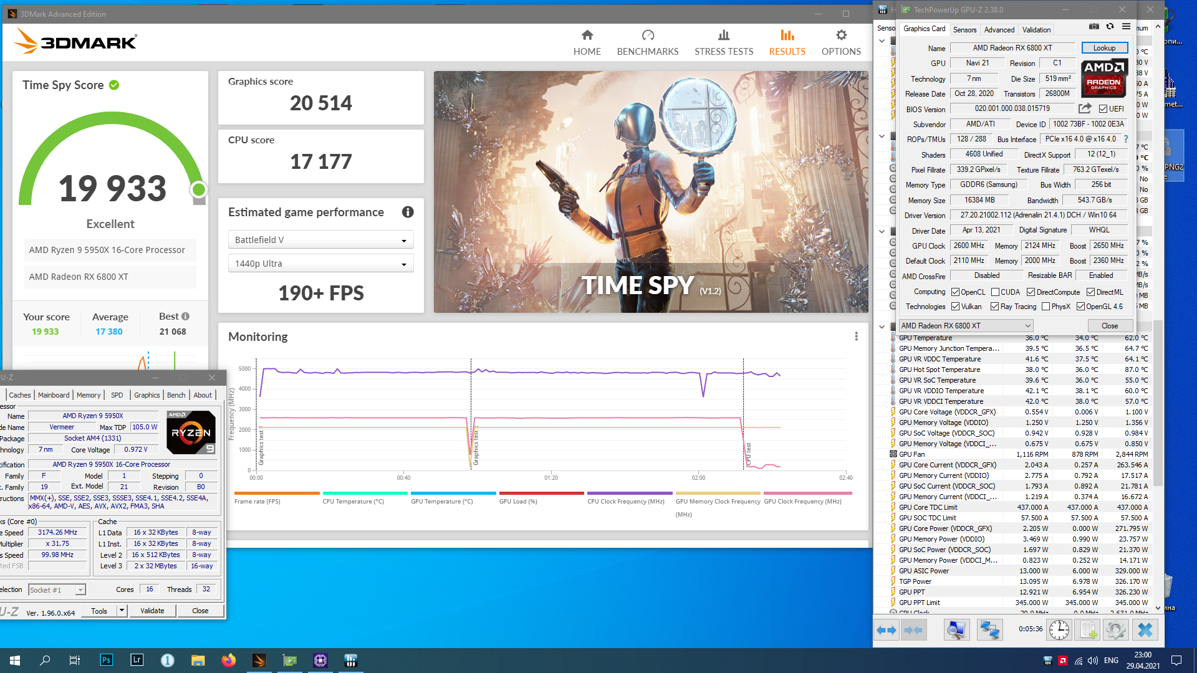The height and width of the screenshot is (673, 1197).
Task: Toggle the CUDA checkbox
Action: [995, 292]
